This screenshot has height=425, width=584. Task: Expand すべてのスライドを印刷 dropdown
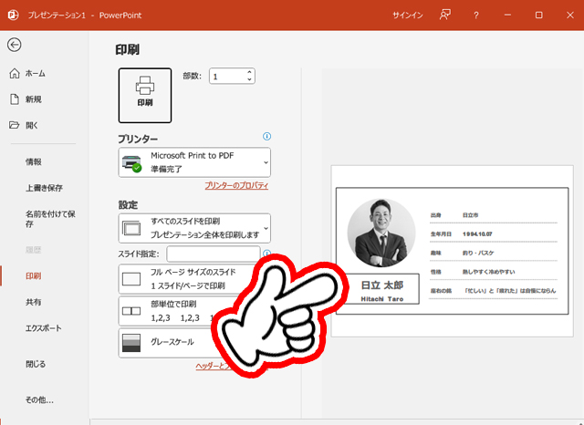tap(194, 227)
